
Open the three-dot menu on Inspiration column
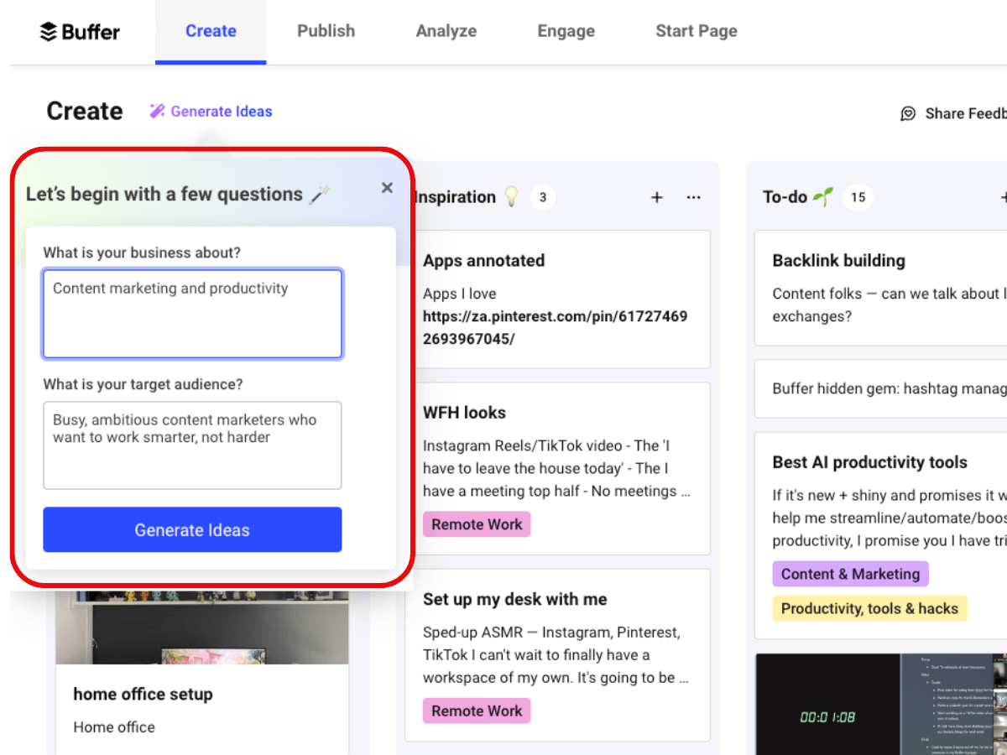pos(693,197)
